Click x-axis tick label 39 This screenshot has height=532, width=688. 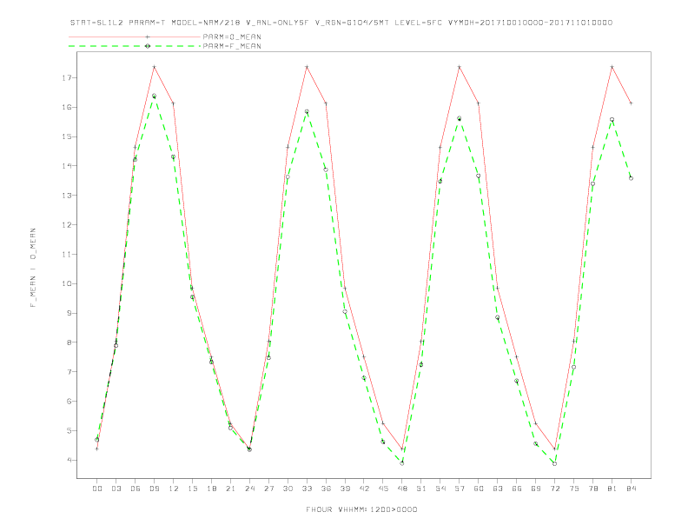pyautogui.click(x=345, y=489)
